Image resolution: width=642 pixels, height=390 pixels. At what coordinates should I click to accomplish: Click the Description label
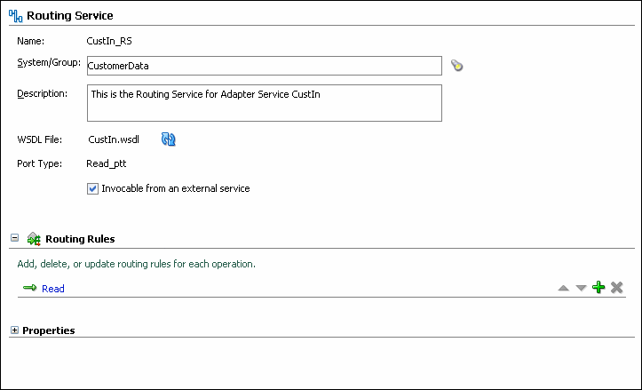(x=42, y=94)
